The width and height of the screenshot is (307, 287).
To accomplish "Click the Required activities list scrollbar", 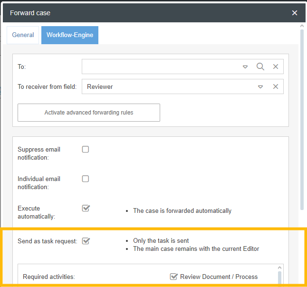I will point(279,277).
